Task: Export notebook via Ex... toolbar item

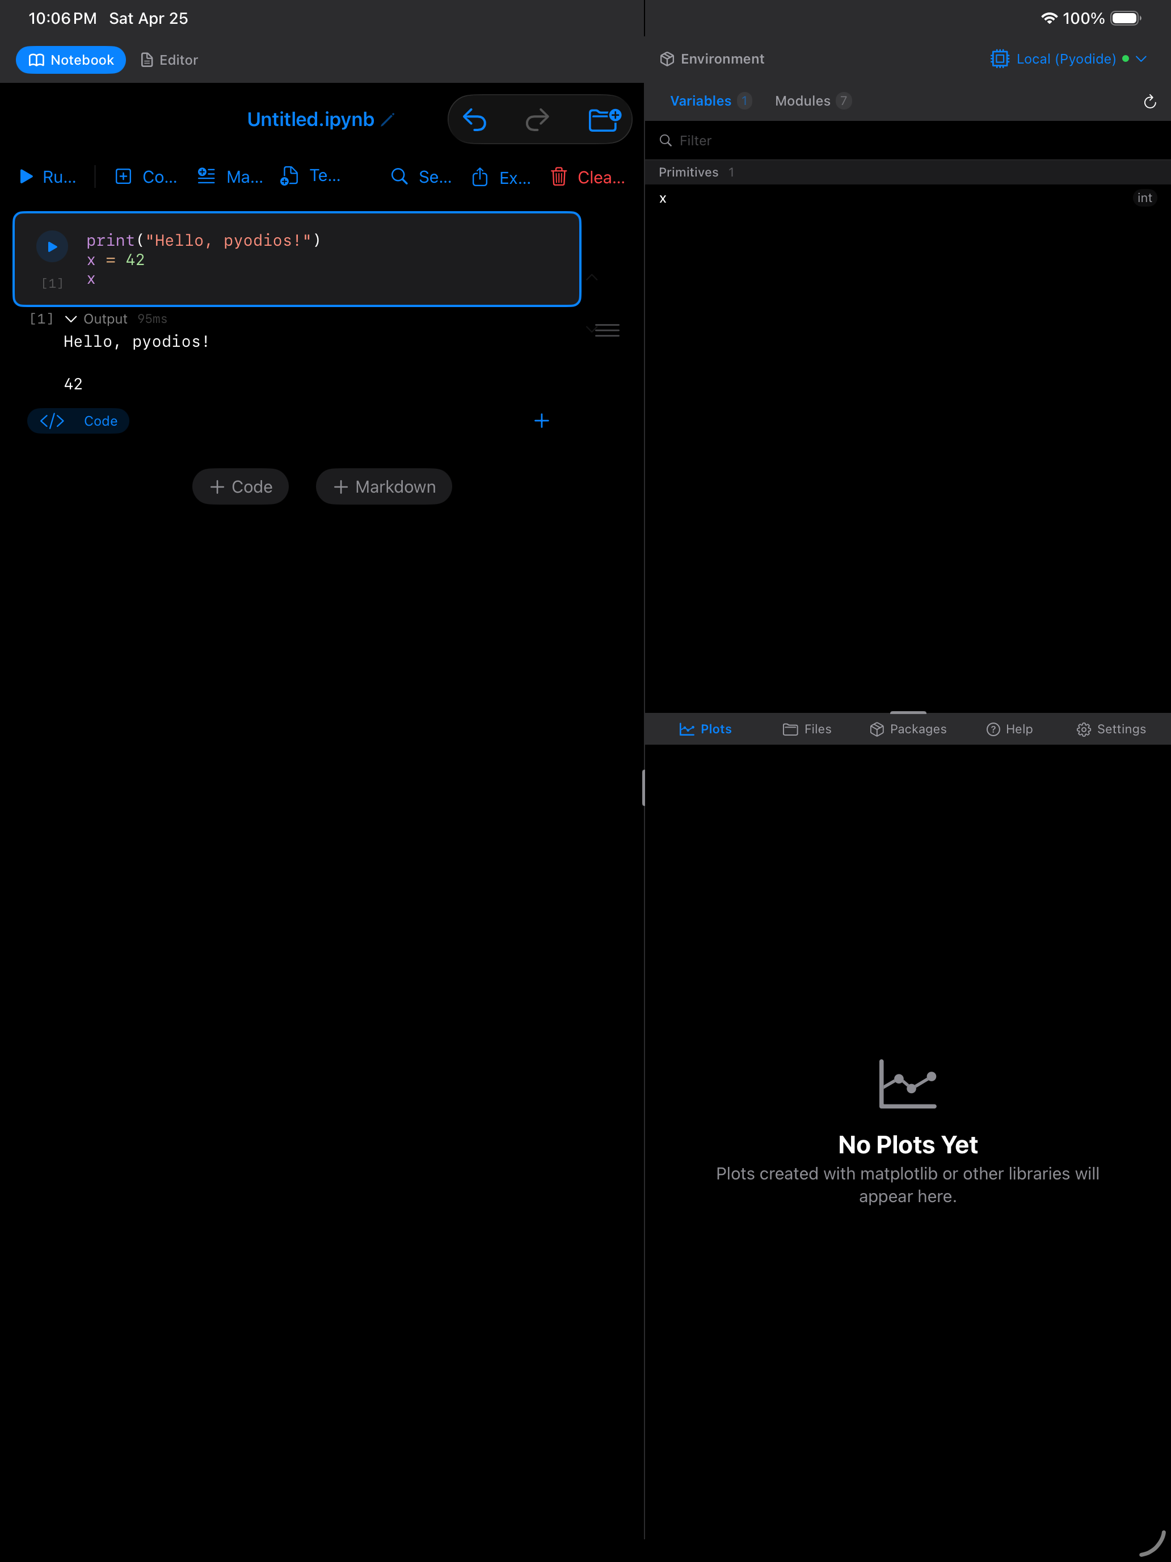Action: pyautogui.click(x=501, y=177)
